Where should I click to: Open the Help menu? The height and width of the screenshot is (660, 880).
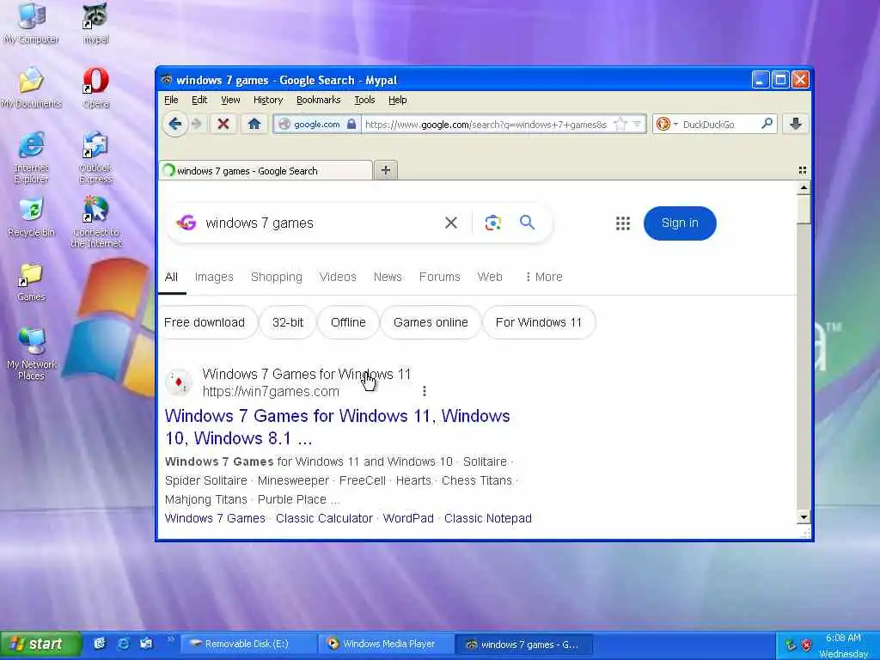tap(397, 100)
